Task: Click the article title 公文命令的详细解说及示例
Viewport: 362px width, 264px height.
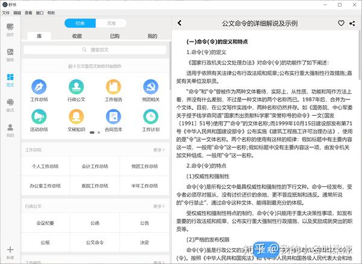Action: pyautogui.click(x=259, y=24)
